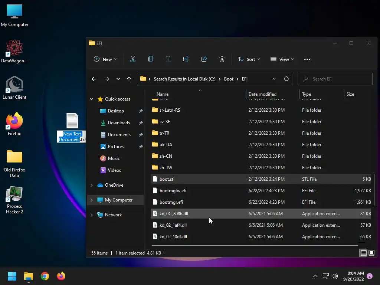Viewport: 380px width, 285px height.
Task: Expand the My Computer tree node
Action: [92, 200]
